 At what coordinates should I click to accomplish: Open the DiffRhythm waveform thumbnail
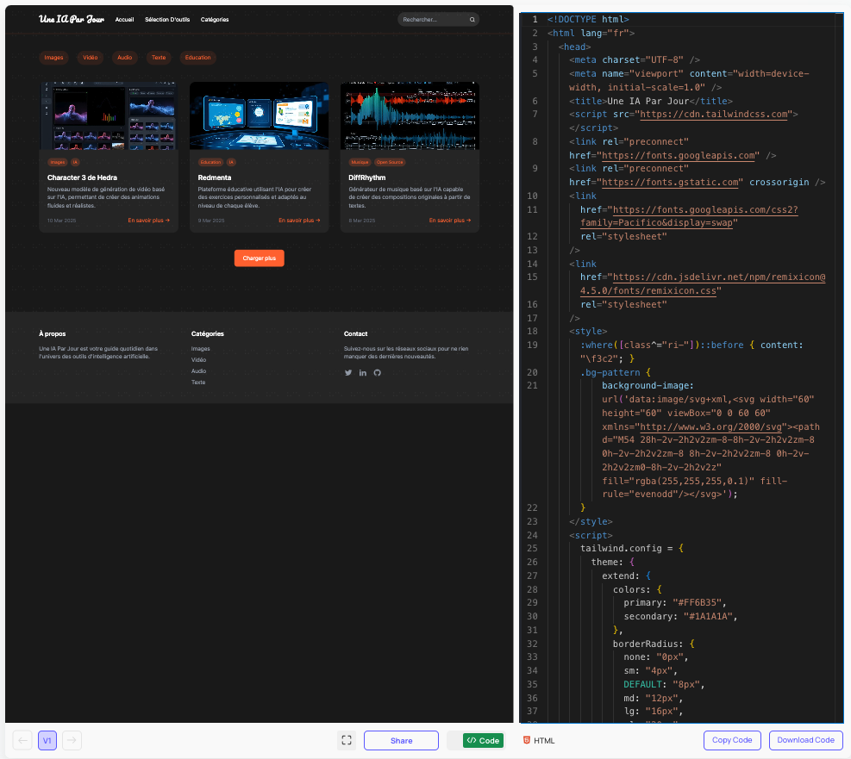[410, 115]
